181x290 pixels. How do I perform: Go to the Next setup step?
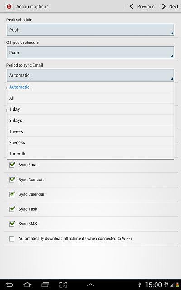tap(170, 7)
